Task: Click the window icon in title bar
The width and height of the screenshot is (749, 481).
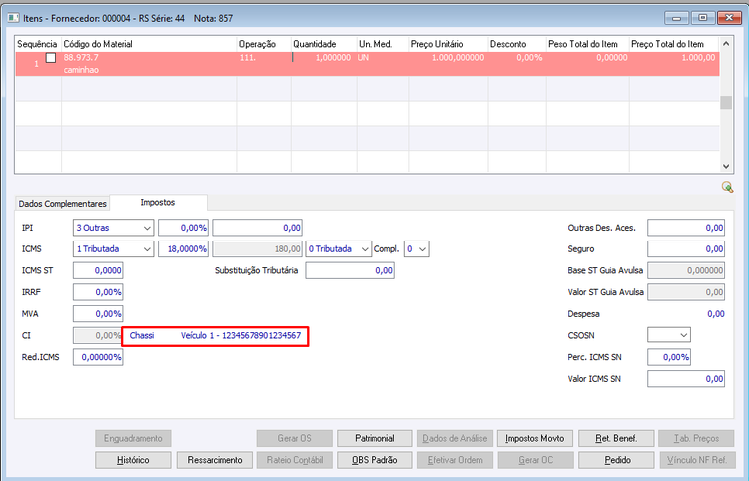Action: coord(13,18)
